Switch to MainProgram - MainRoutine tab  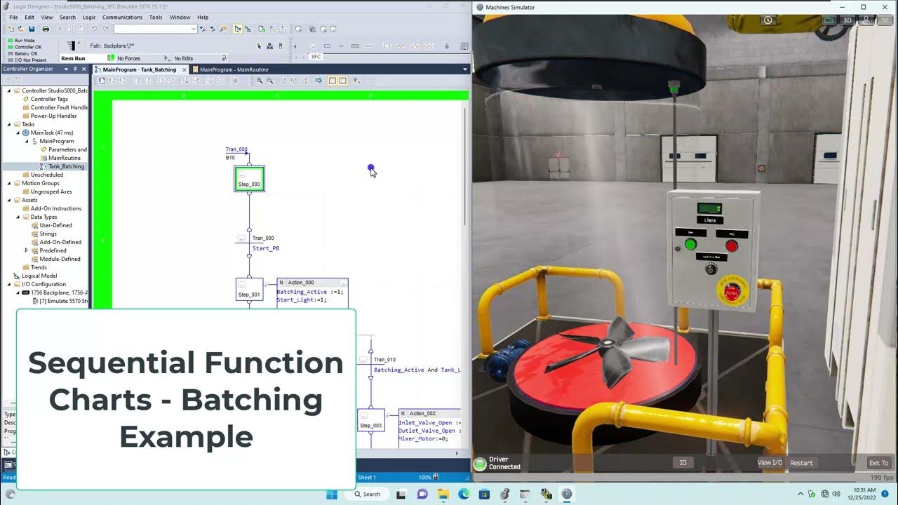pyautogui.click(x=234, y=69)
